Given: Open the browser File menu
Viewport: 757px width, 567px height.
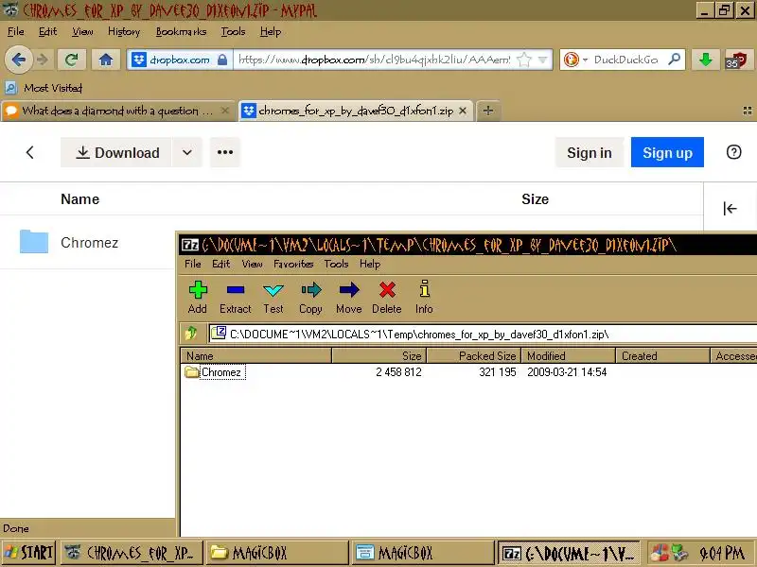Looking at the screenshot, I should pos(15,32).
